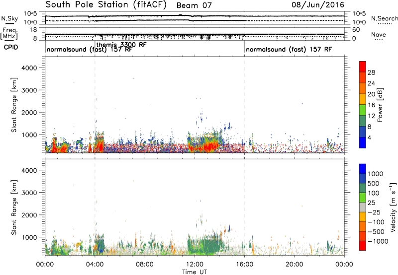Viewport: 398px width, 275px height.
Task: Click the "08:00" time axis tick label
Action: (145, 265)
